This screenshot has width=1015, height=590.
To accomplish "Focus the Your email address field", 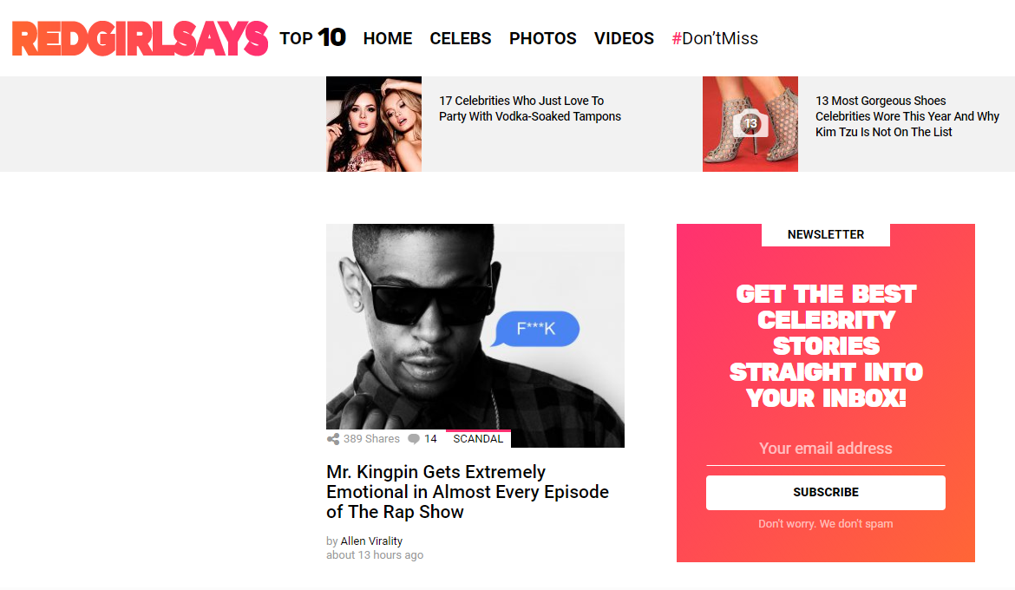I will click(x=825, y=449).
